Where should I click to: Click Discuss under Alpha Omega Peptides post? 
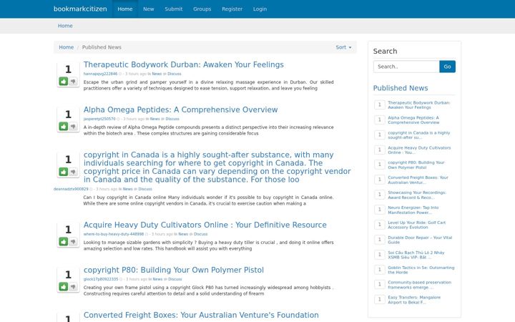click(172, 119)
